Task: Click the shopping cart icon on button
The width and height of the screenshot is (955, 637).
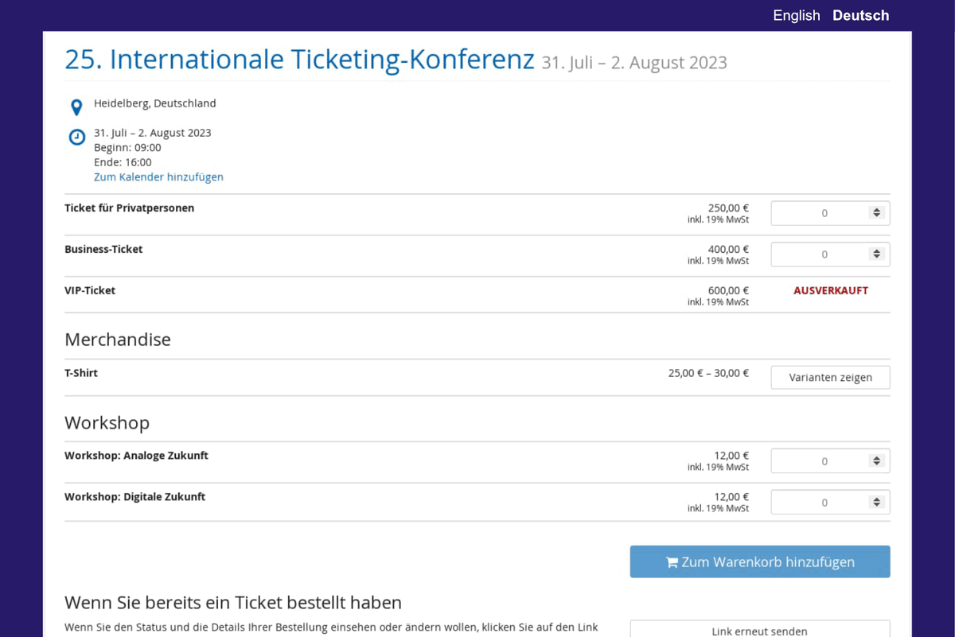Action: point(672,562)
